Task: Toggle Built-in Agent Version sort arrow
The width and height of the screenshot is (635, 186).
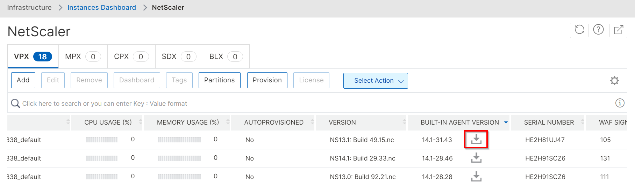Action: 506,122
